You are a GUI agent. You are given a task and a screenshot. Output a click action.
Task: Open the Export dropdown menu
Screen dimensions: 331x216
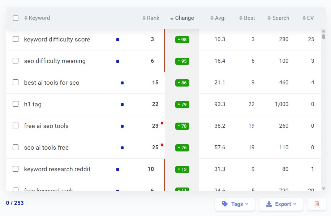[281, 204]
